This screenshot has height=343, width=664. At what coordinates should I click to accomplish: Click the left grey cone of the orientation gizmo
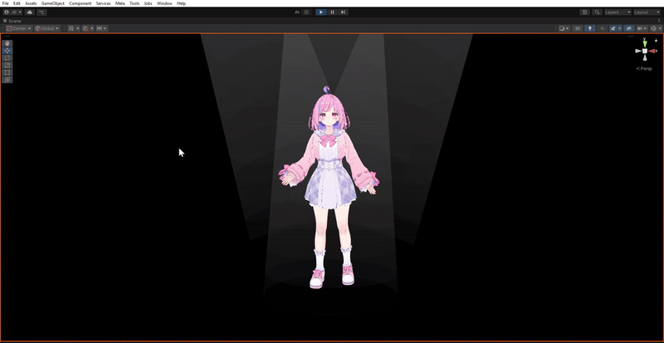(638, 51)
